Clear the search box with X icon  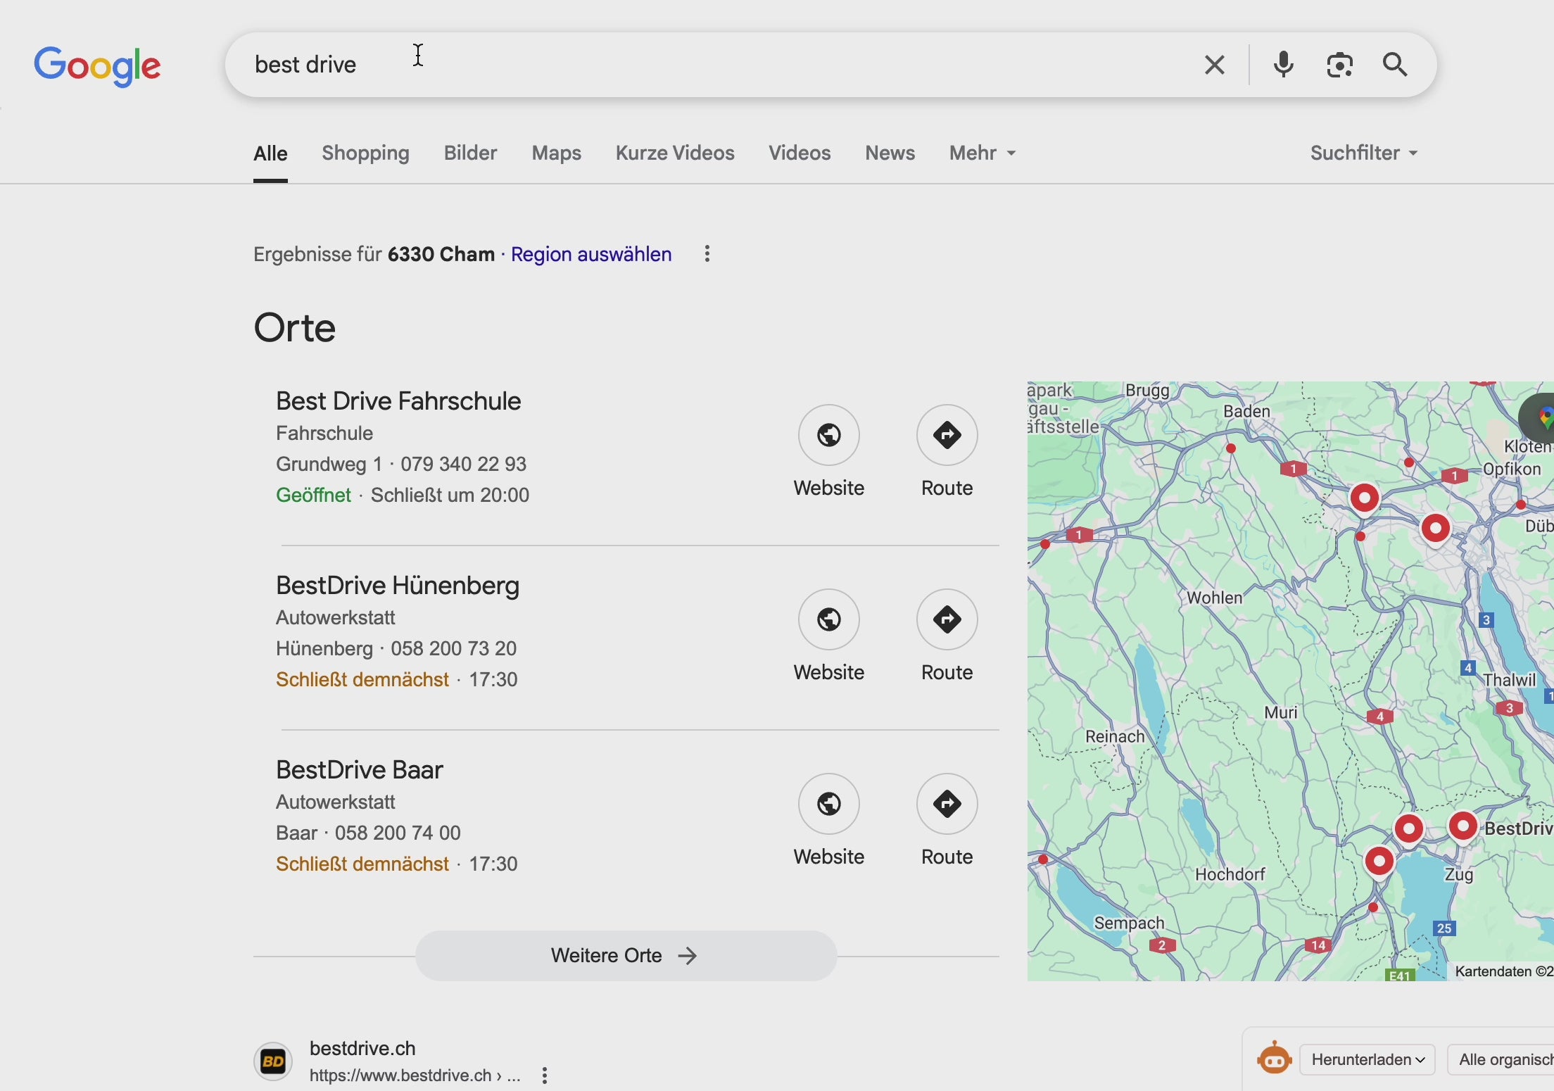(x=1214, y=65)
